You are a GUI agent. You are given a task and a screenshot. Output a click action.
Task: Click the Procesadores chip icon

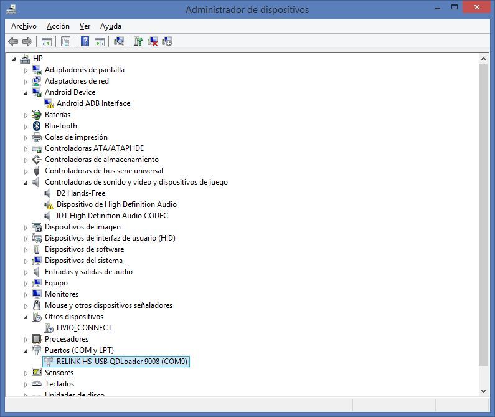tap(37, 339)
